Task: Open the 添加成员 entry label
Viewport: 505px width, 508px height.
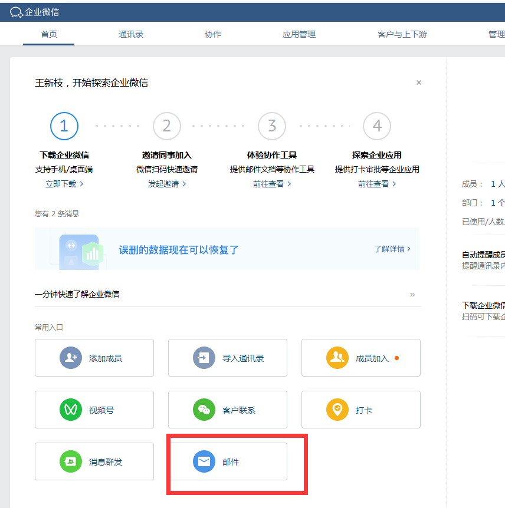Action: tap(106, 358)
